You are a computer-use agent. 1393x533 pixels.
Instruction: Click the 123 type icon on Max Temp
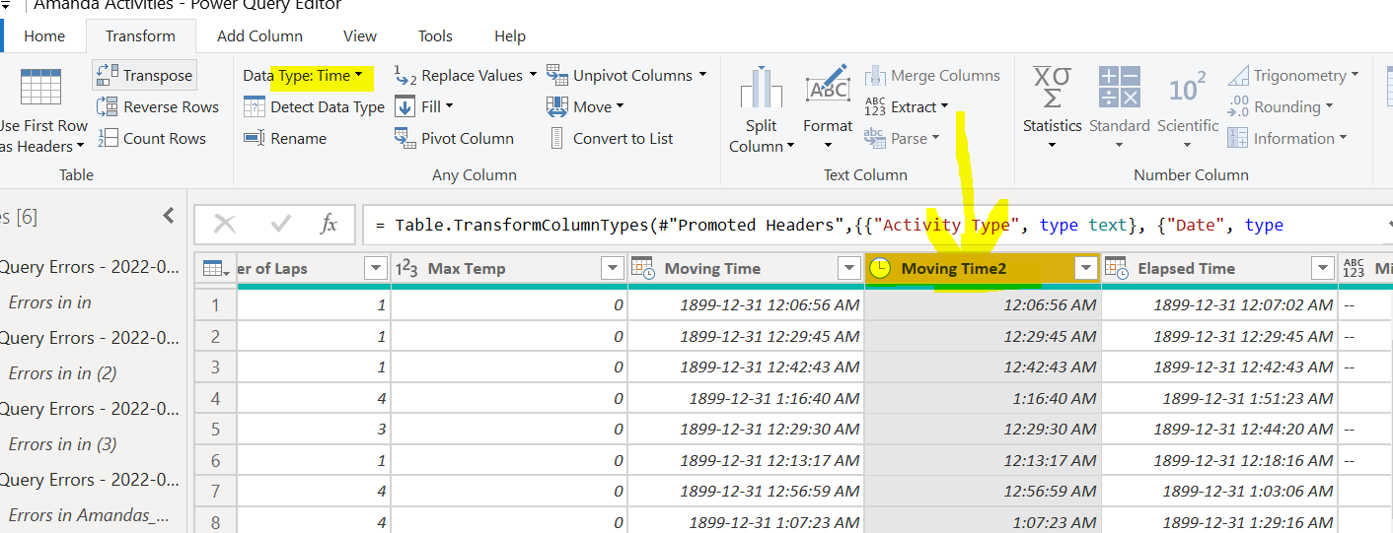[406, 268]
